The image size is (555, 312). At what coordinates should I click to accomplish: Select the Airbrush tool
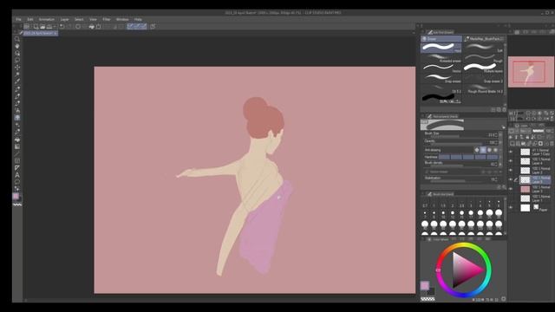17,110
